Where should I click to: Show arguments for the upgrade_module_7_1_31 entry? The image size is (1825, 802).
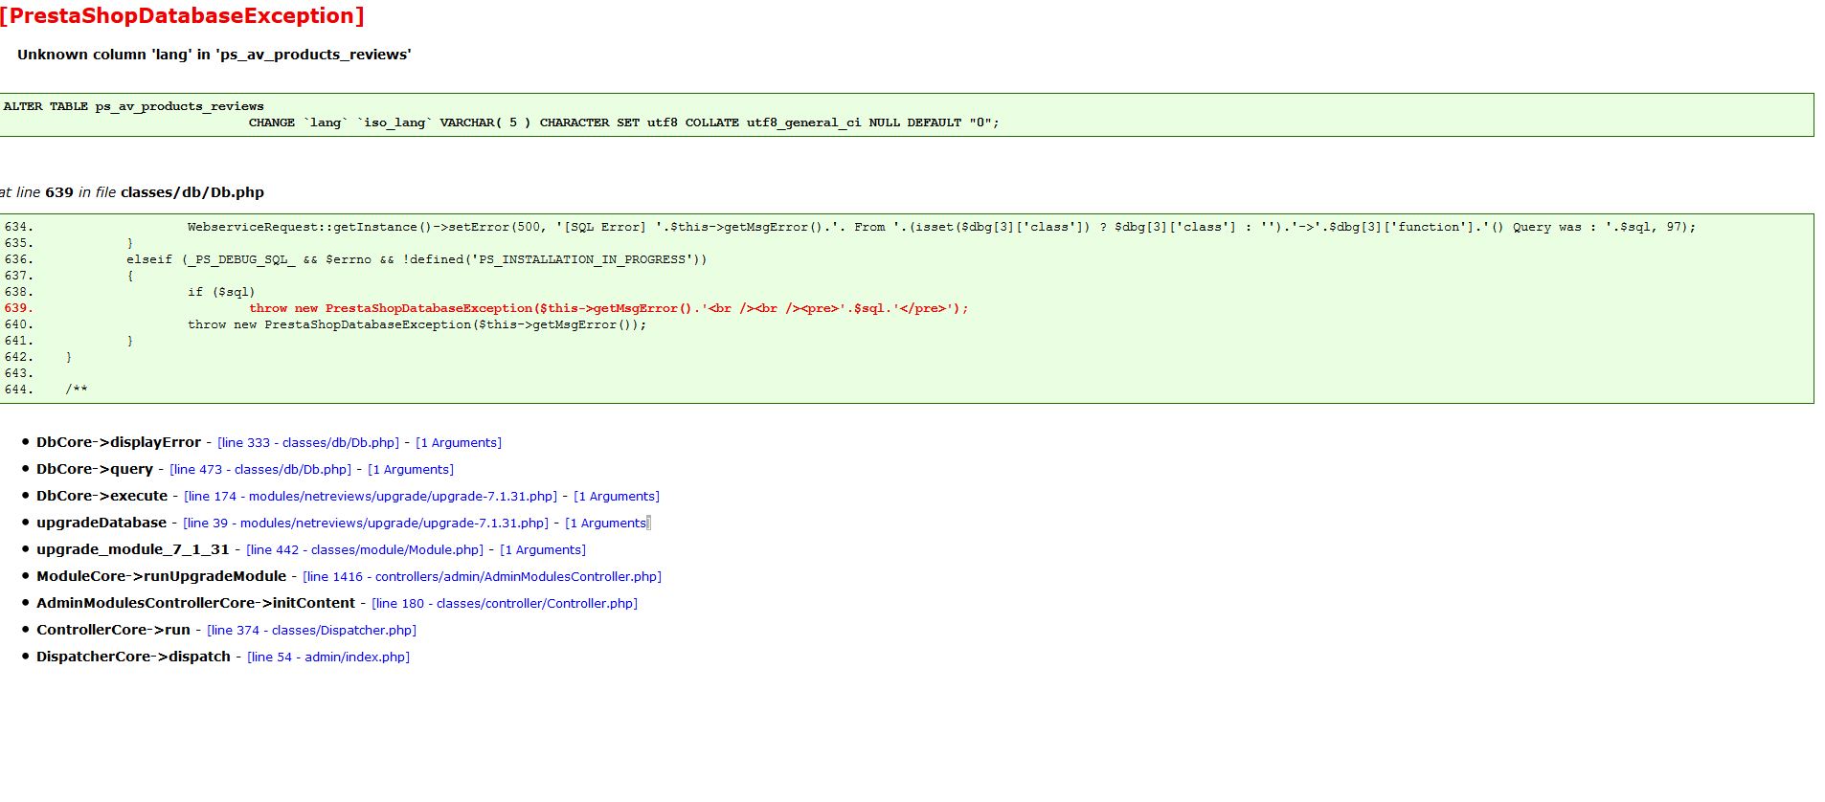click(543, 550)
